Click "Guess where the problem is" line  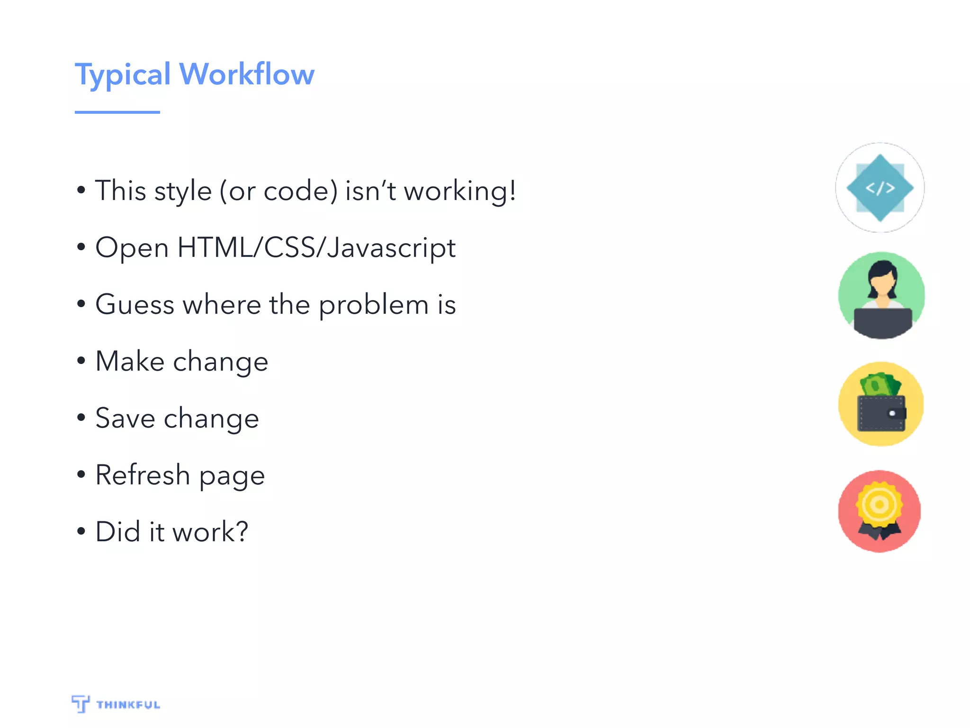tap(266, 305)
